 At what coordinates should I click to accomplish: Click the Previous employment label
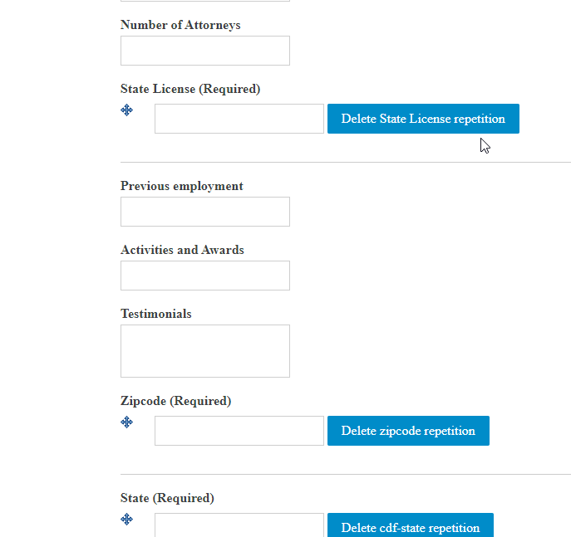(x=182, y=186)
